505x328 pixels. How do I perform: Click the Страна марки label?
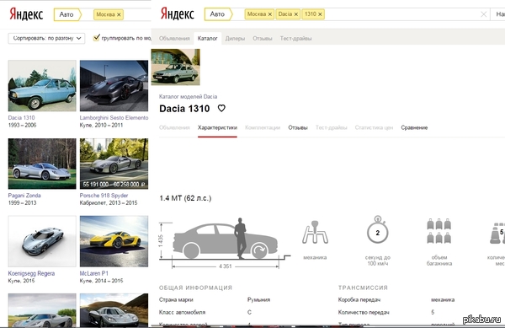click(176, 300)
